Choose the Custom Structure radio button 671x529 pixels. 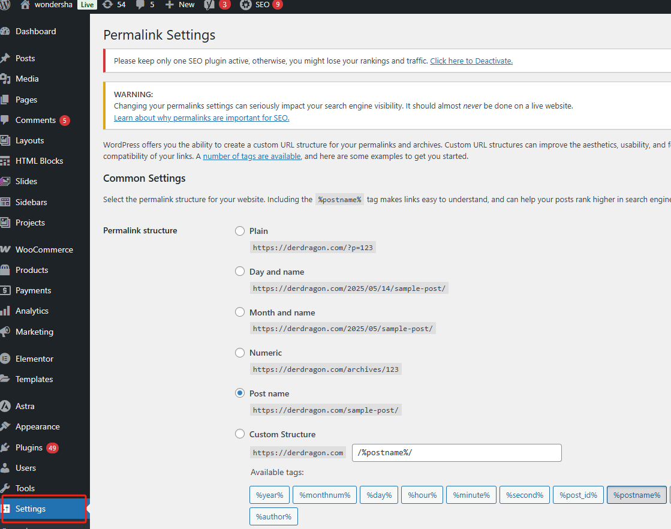point(240,434)
